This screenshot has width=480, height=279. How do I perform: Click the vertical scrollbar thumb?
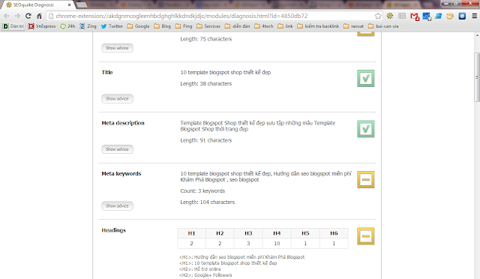pyautogui.click(x=477, y=77)
